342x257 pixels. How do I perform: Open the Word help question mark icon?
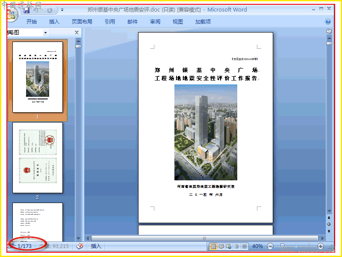tap(327, 21)
